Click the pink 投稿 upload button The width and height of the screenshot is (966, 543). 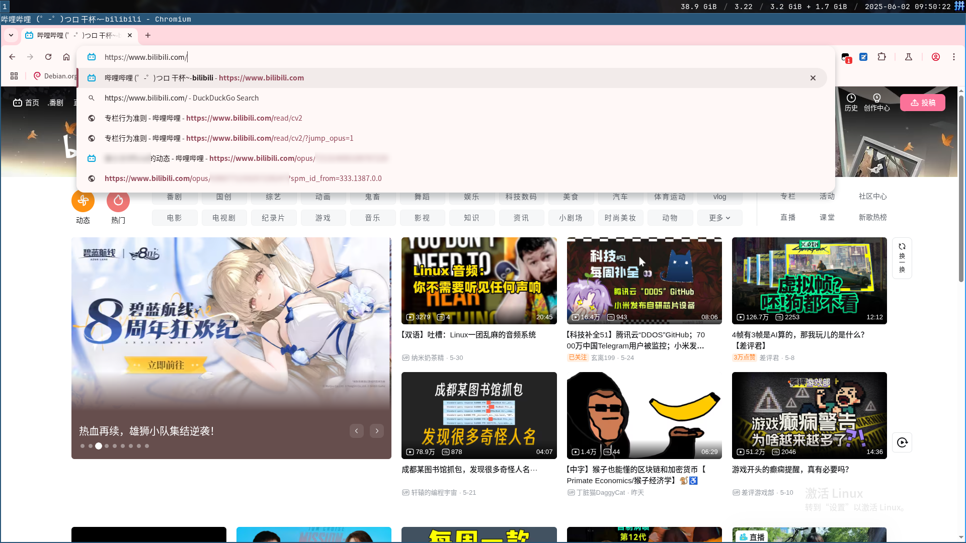click(922, 103)
